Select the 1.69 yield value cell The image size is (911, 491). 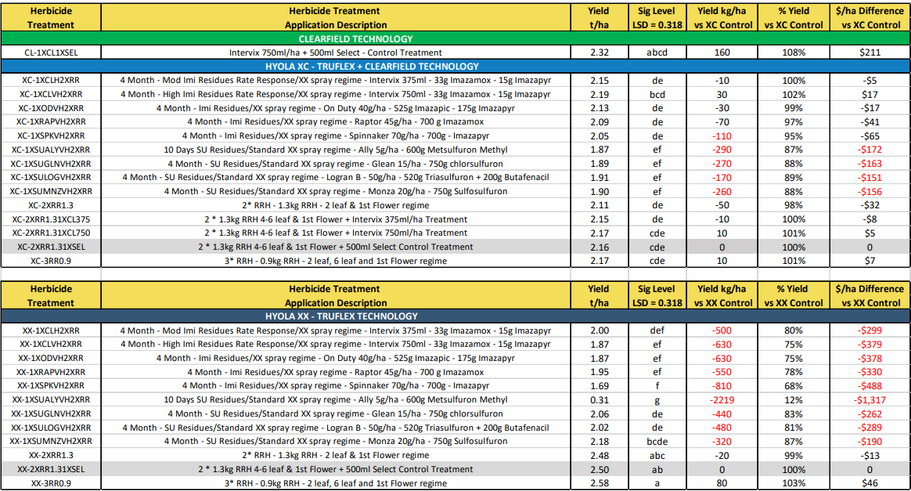600,385
